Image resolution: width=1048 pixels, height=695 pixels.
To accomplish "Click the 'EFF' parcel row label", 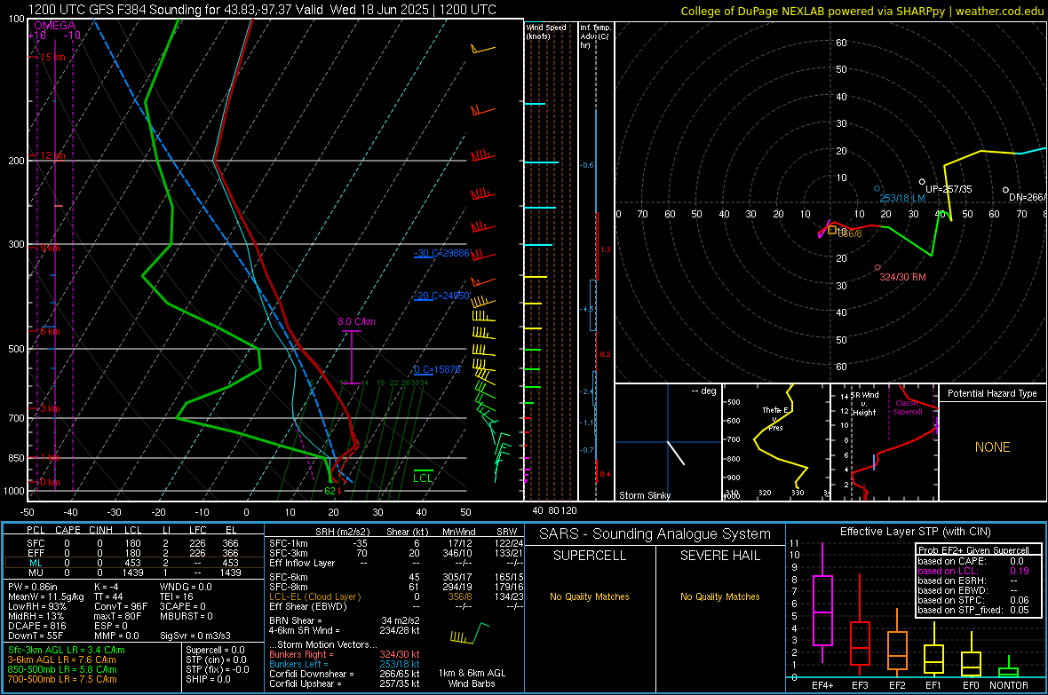I will (x=36, y=553).
